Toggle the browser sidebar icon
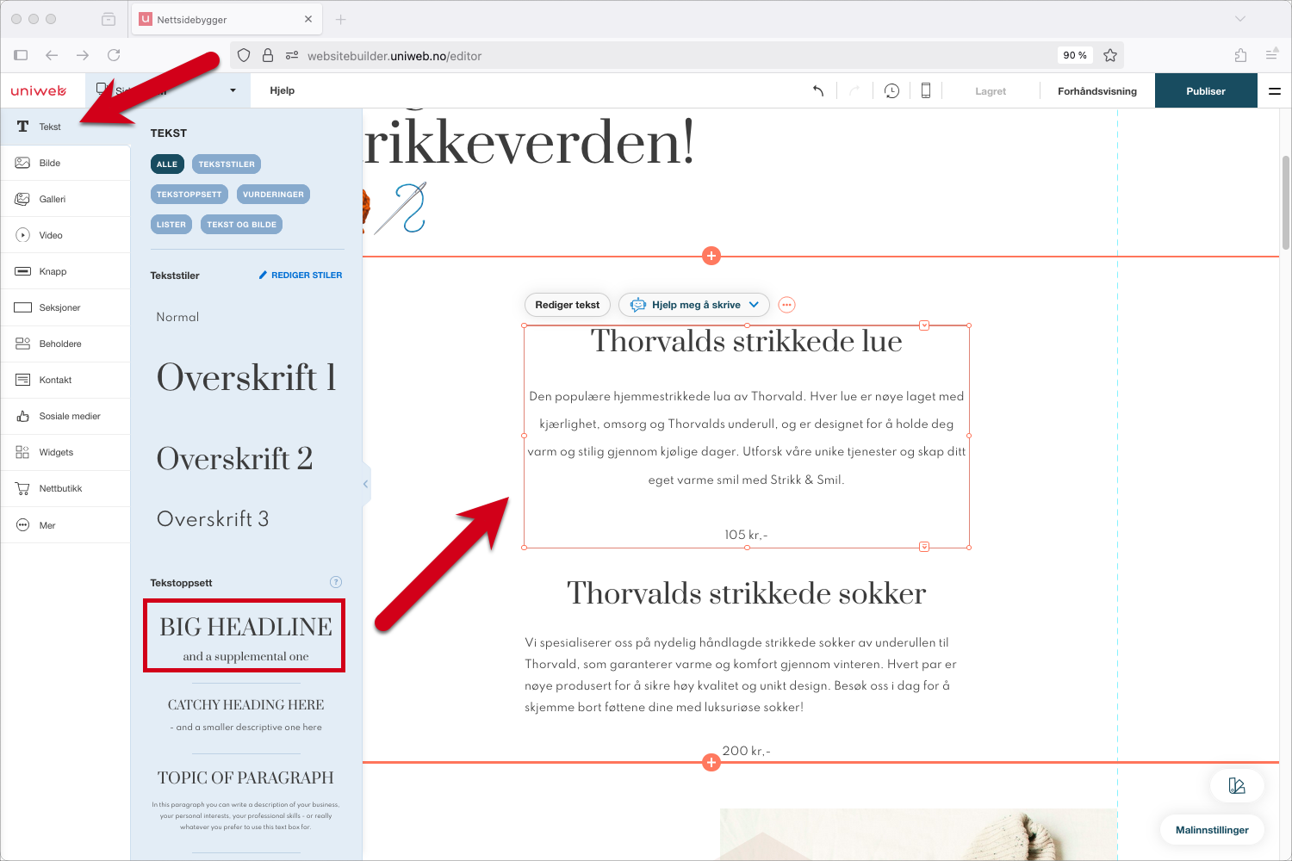This screenshot has width=1292, height=861. [x=21, y=55]
